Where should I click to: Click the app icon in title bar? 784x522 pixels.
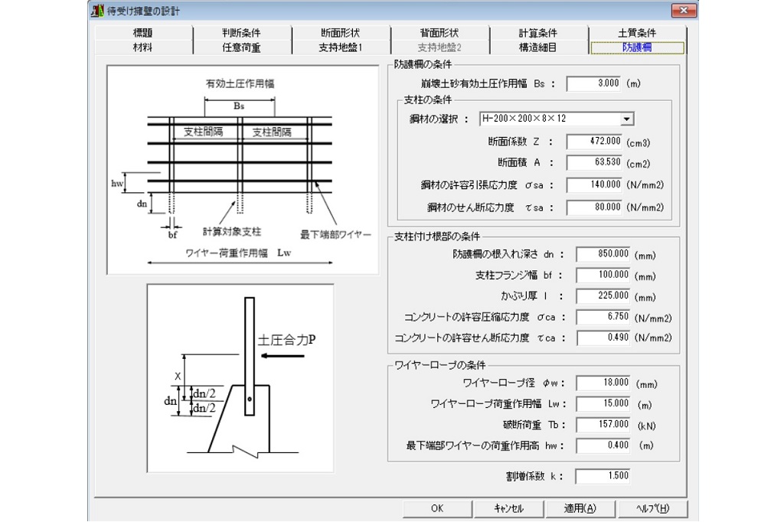[98, 10]
